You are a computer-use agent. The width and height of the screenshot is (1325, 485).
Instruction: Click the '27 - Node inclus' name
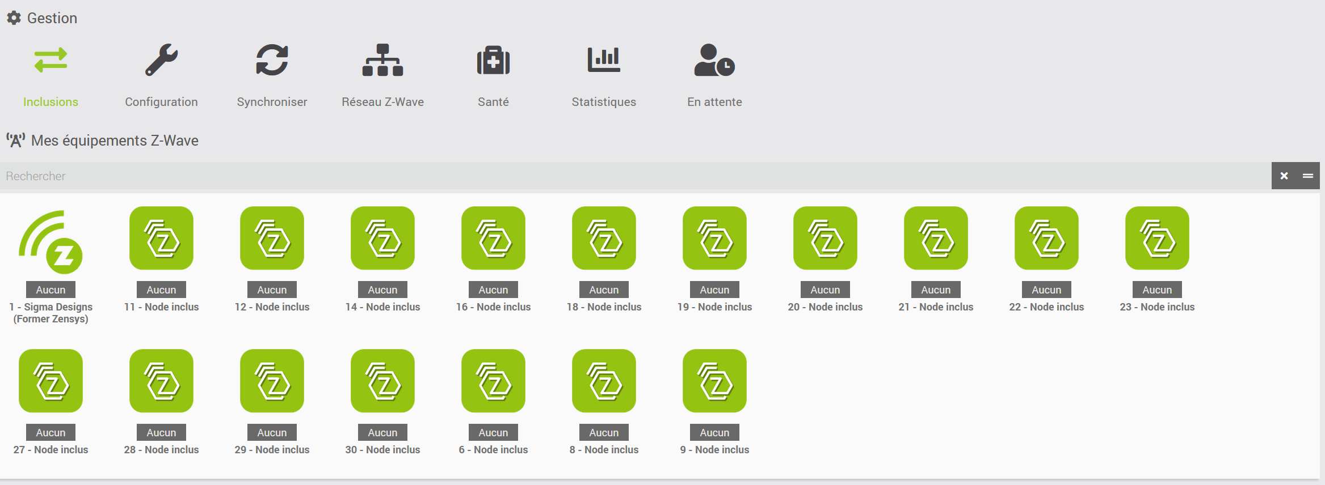(x=51, y=450)
